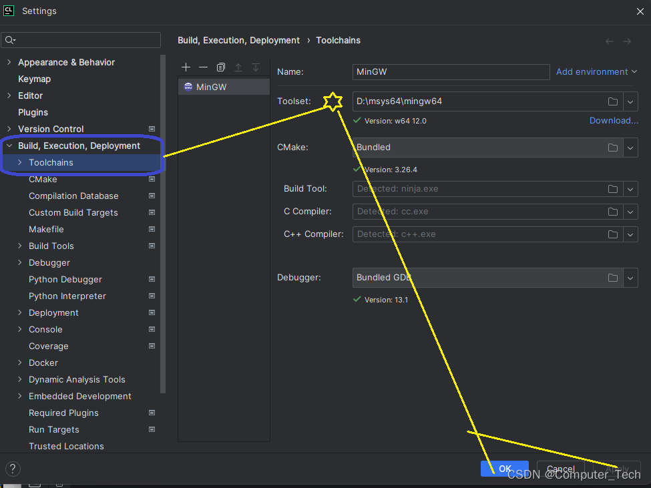The width and height of the screenshot is (651, 488).
Task: Open the Debugger selection dropdown
Action: pyautogui.click(x=630, y=278)
